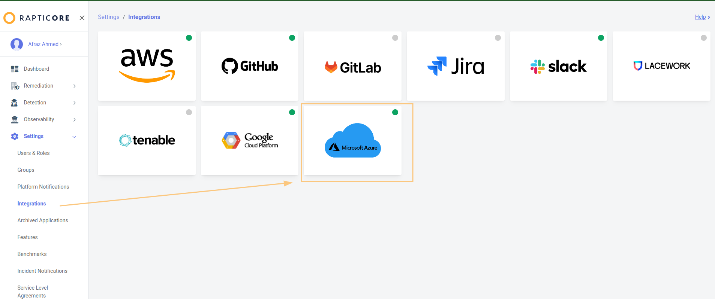The image size is (715, 299).
Task: Open the GitLab integration card
Action: (352, 66)
